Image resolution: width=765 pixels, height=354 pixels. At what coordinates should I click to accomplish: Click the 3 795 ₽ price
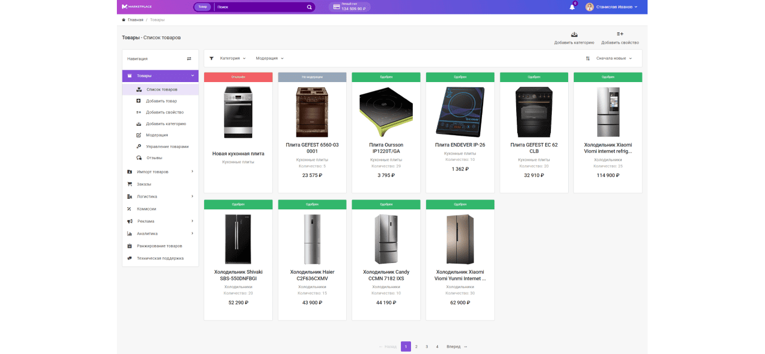coord(386,175)
